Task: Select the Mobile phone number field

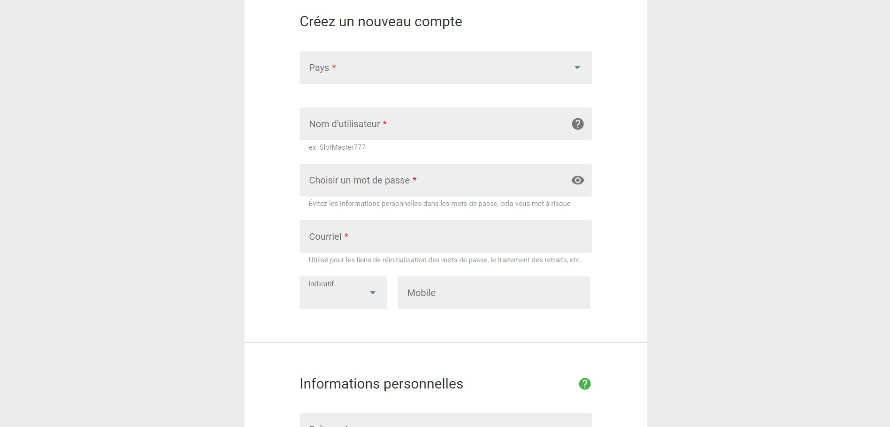Action: [x=494, y=293]
